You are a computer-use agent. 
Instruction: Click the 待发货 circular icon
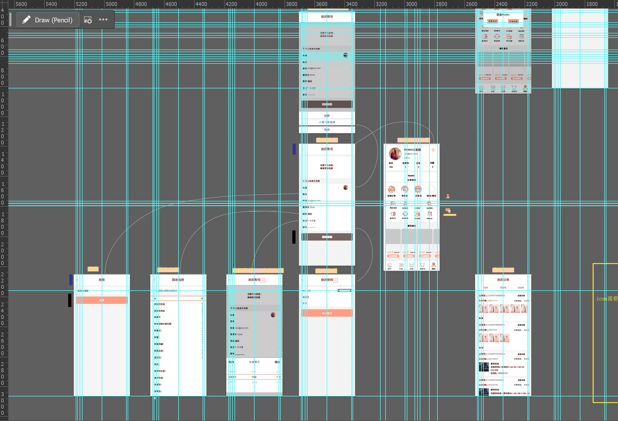pos(404,190)
